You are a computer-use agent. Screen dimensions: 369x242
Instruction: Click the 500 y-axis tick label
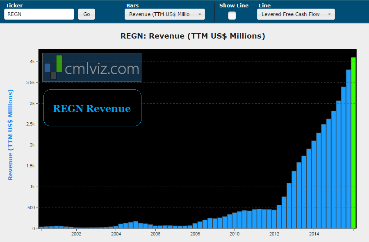[x=31, y=208]
